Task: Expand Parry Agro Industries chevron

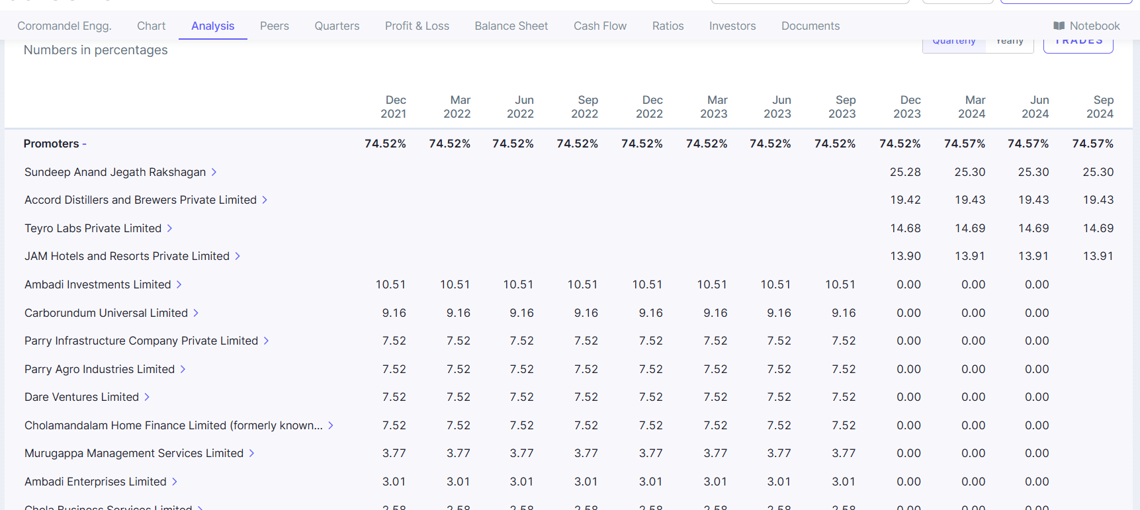Action: point(183,369)
